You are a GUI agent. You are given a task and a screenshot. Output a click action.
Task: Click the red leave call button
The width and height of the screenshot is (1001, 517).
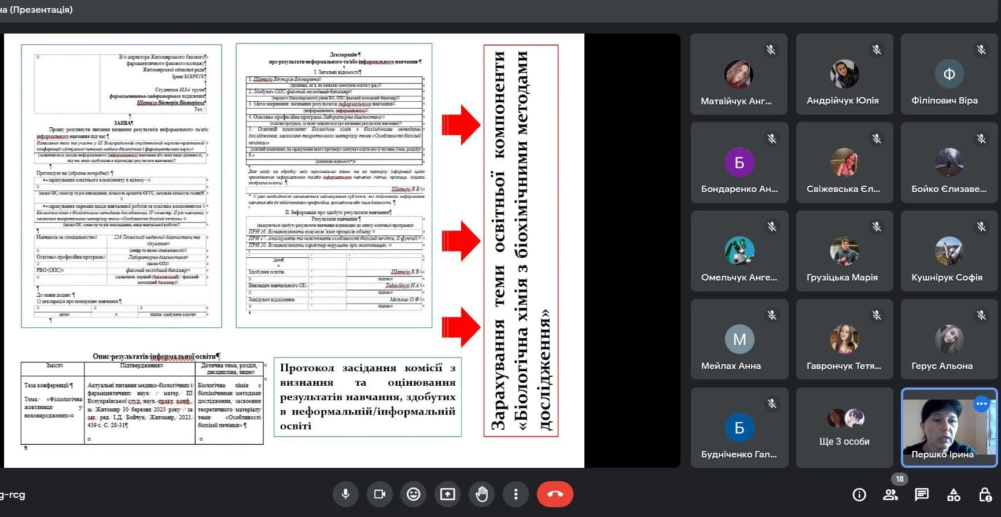click(x=555, y=494)
